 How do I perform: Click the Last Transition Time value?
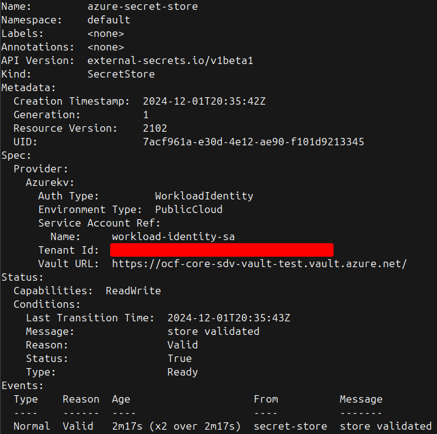pos(228,318)
